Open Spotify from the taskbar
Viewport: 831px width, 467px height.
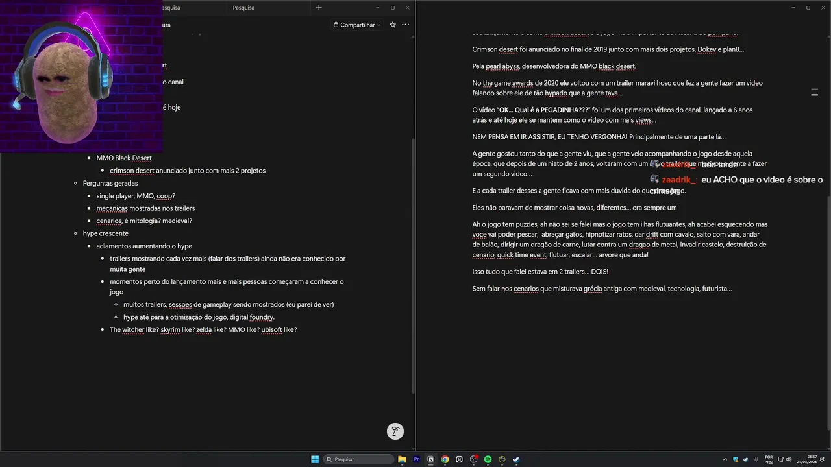[x=488, y=459]
